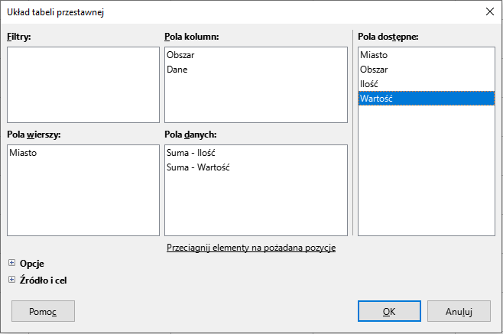The width and height of the screenshot is (503, 334).
Task: Select Suma - Wartość data field
Action: coord(198,167)
